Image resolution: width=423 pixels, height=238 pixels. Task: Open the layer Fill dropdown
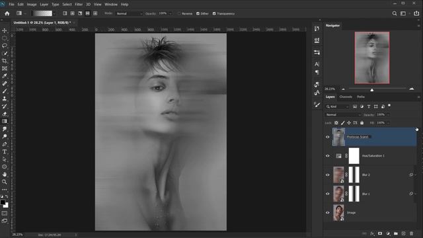point(388,123)
